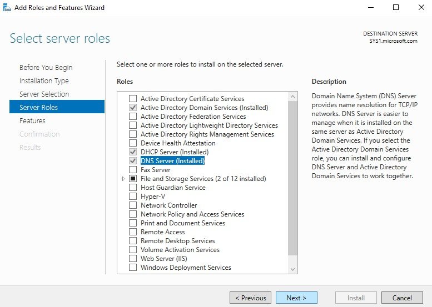The height and width of the screenshot is (307, 432).
Task: Switch to Server Selection step
Action: (x=44, y=94)
